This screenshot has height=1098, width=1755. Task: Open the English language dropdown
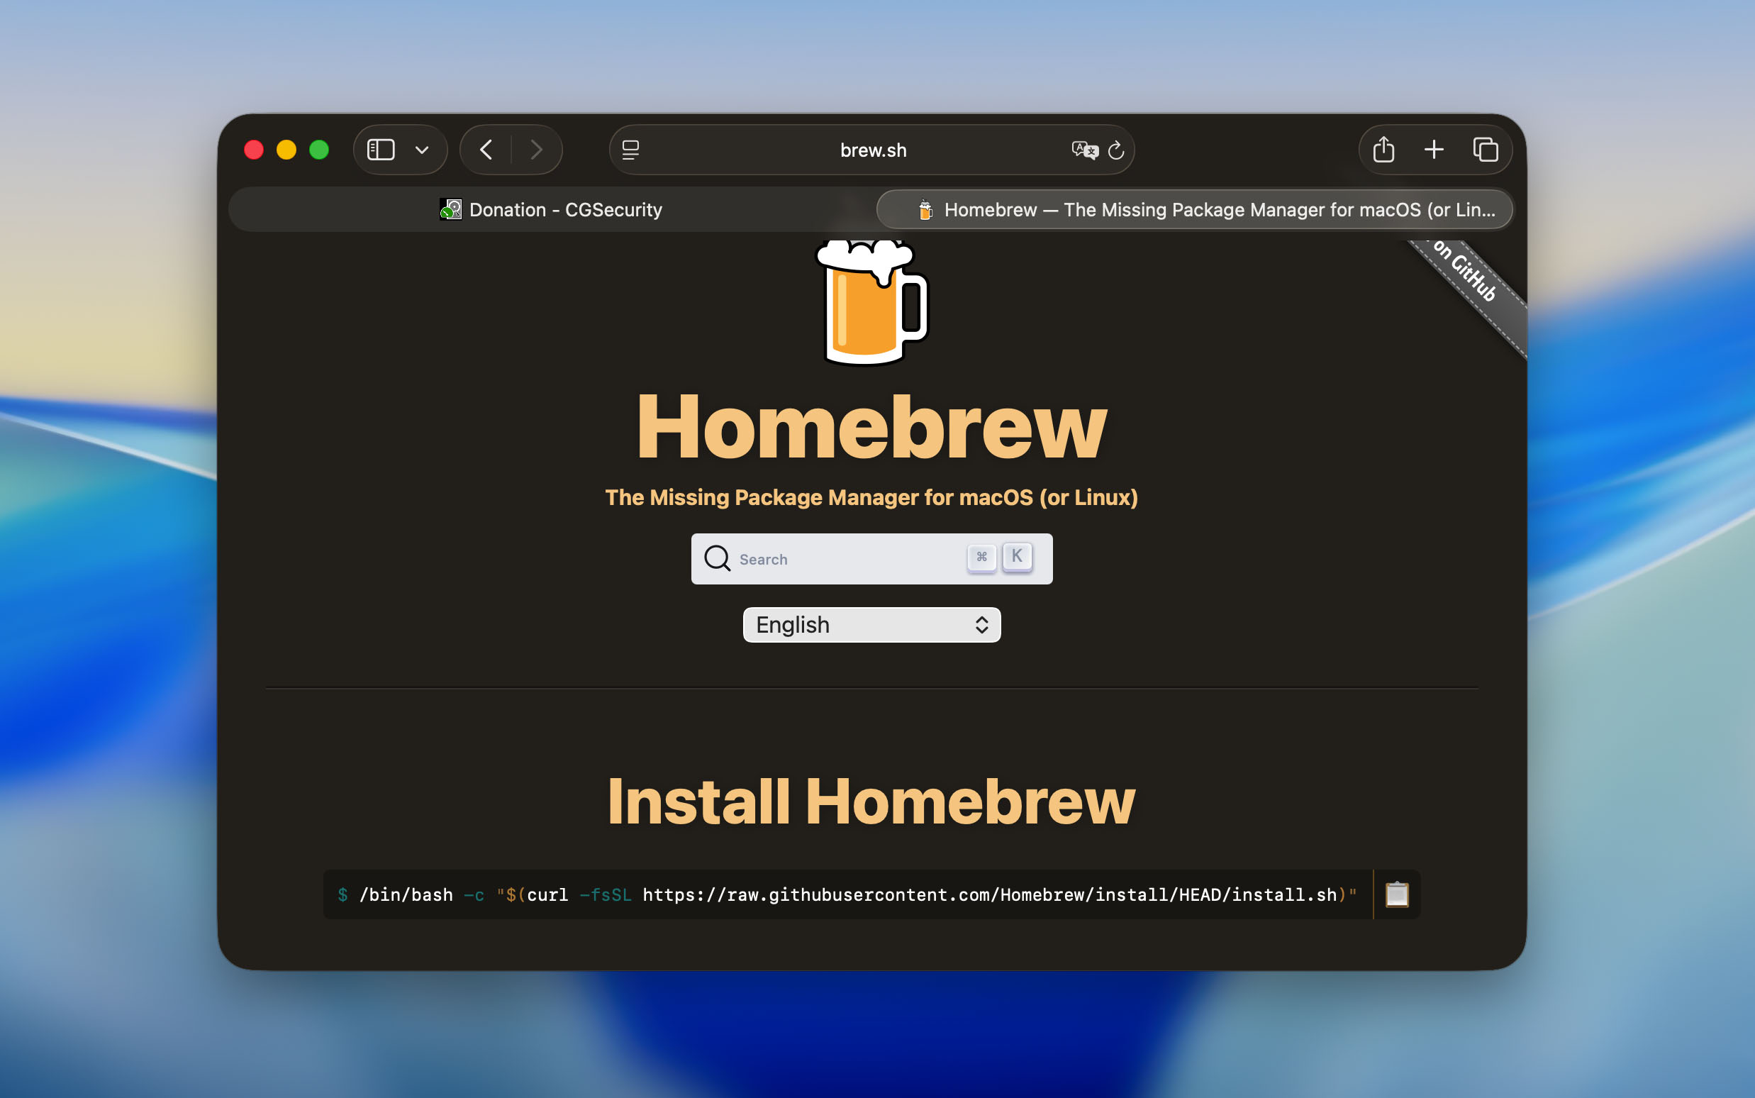point(870,624)
